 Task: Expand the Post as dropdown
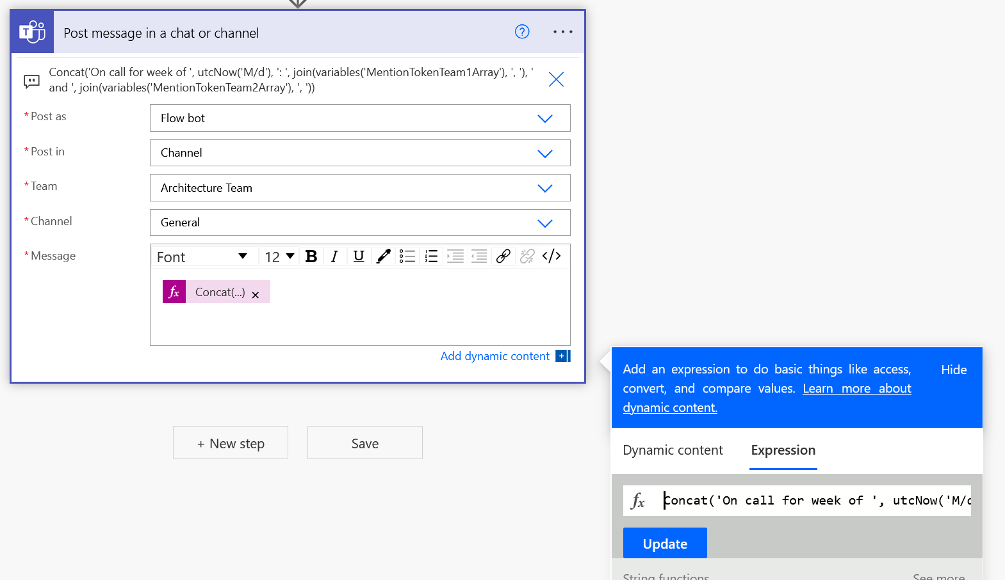click(x=545, y=118)
